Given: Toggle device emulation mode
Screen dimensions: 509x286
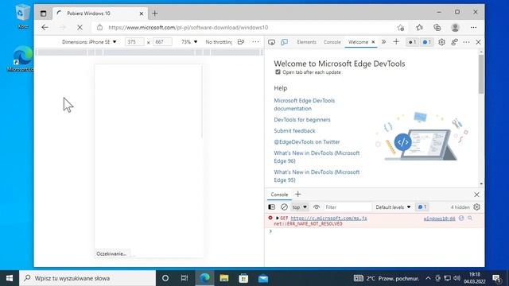Looking at the screenshot, I should point(285,42).
